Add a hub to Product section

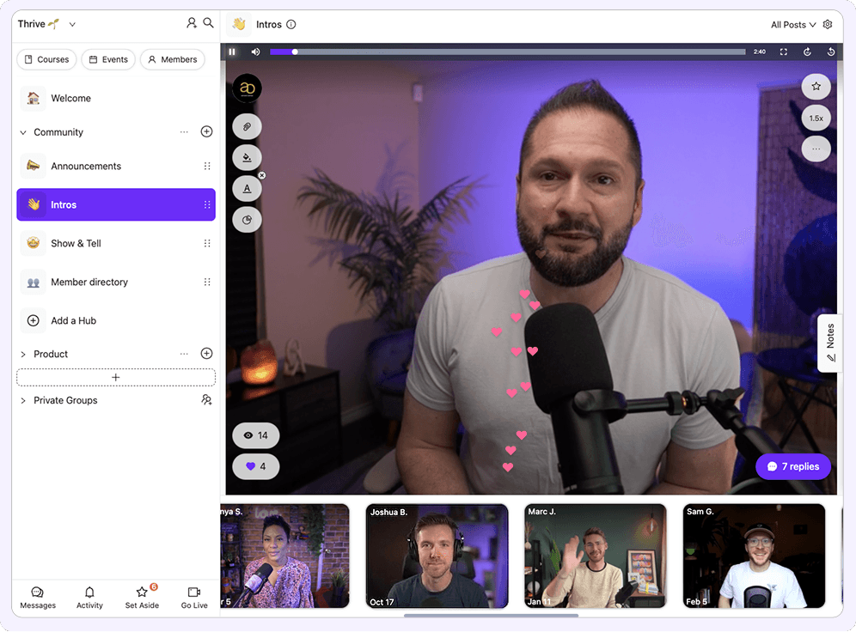pos(206,353)
